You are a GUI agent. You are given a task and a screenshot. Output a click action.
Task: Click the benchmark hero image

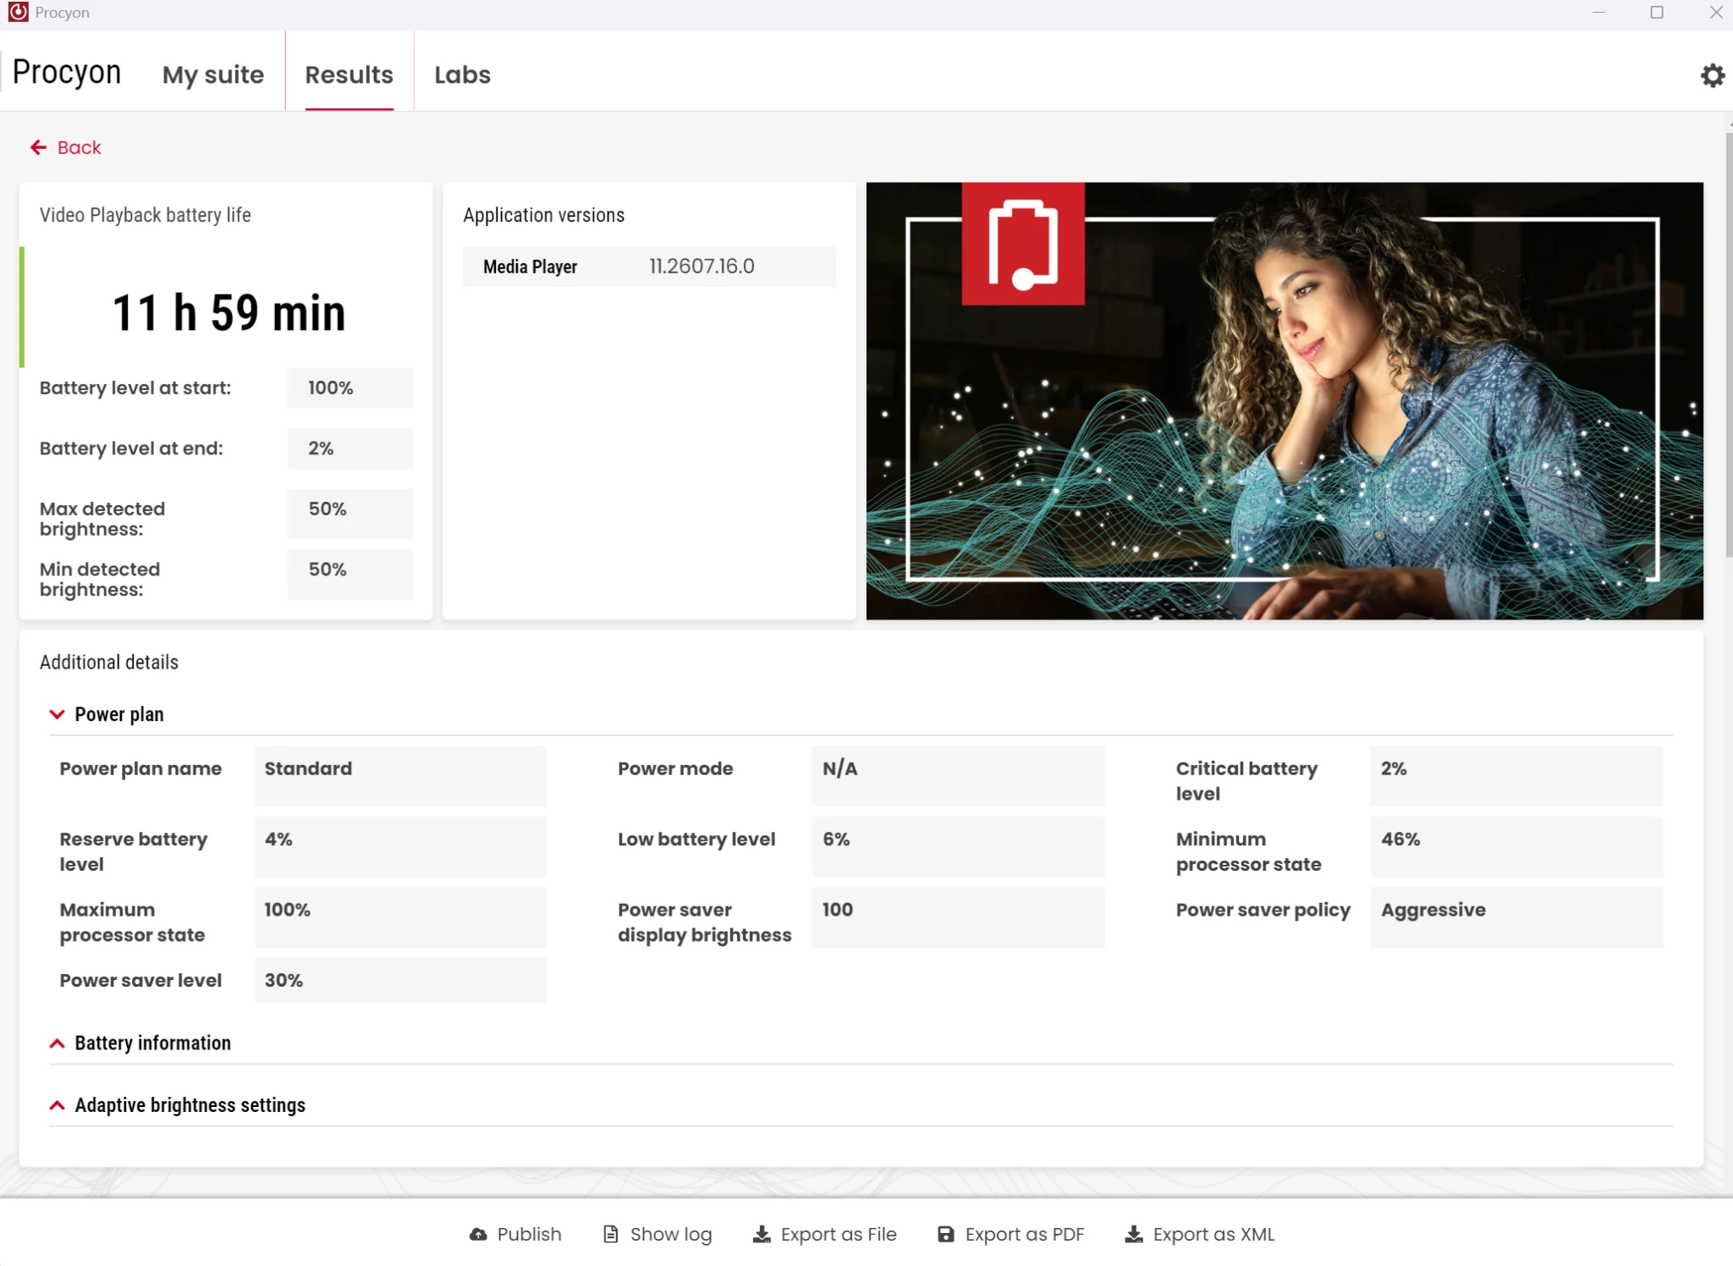pyautogui.click(x=1285, y=401)
